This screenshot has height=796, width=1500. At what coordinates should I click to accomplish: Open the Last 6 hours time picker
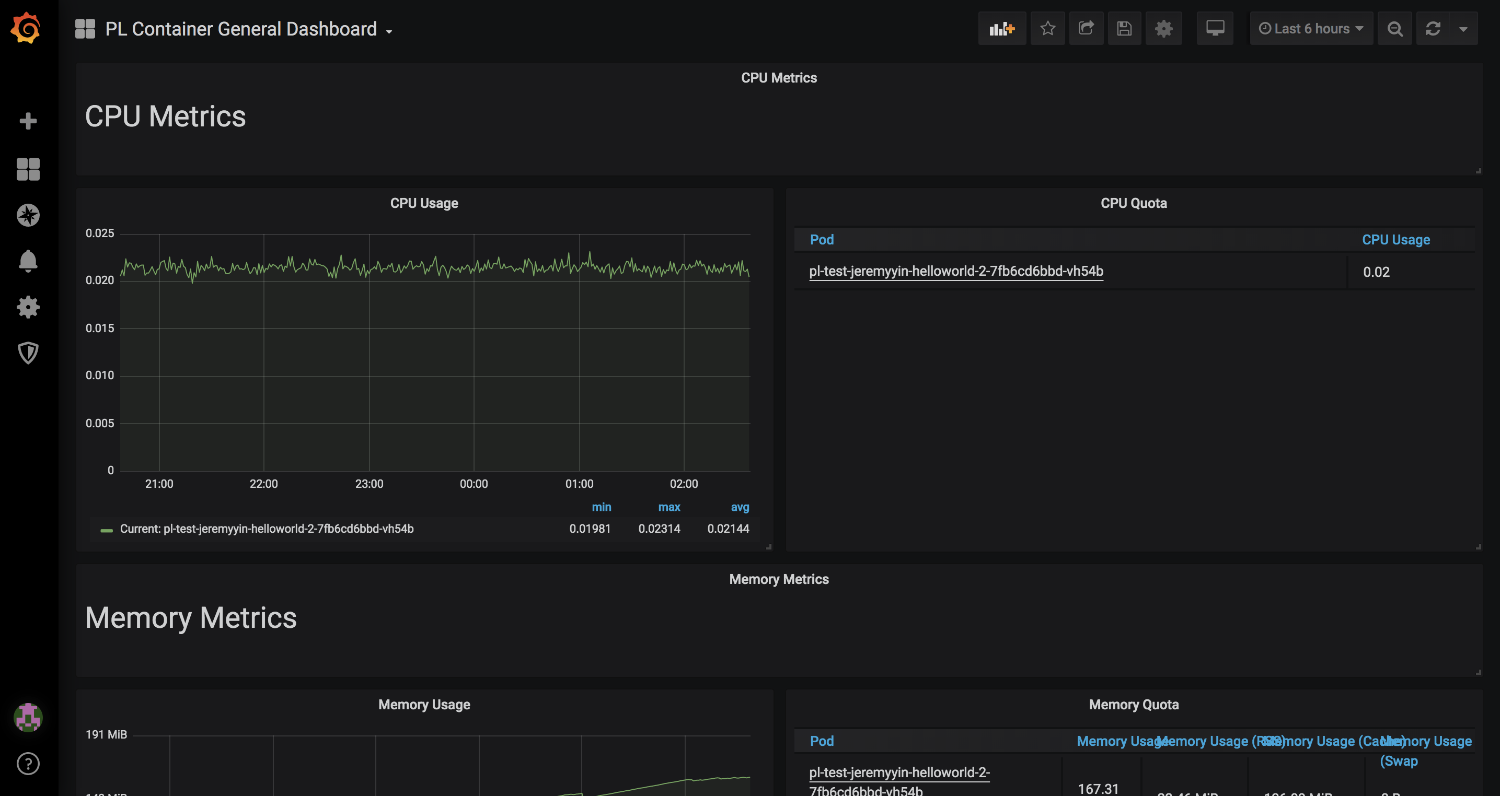[x=1311, y=29]
